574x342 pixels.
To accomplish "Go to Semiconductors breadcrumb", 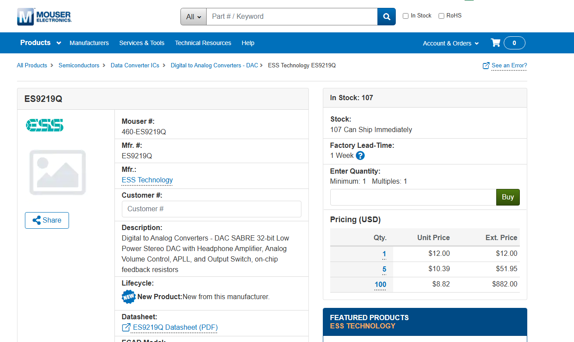I will (x=79, y=65).
